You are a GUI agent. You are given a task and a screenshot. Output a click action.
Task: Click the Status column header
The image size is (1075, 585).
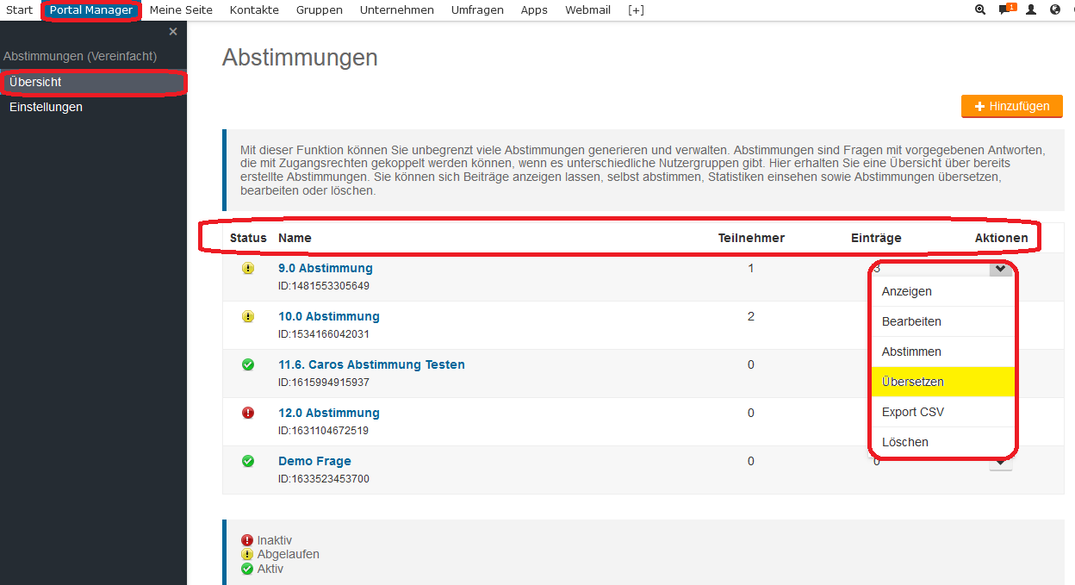tap(248, 238)
